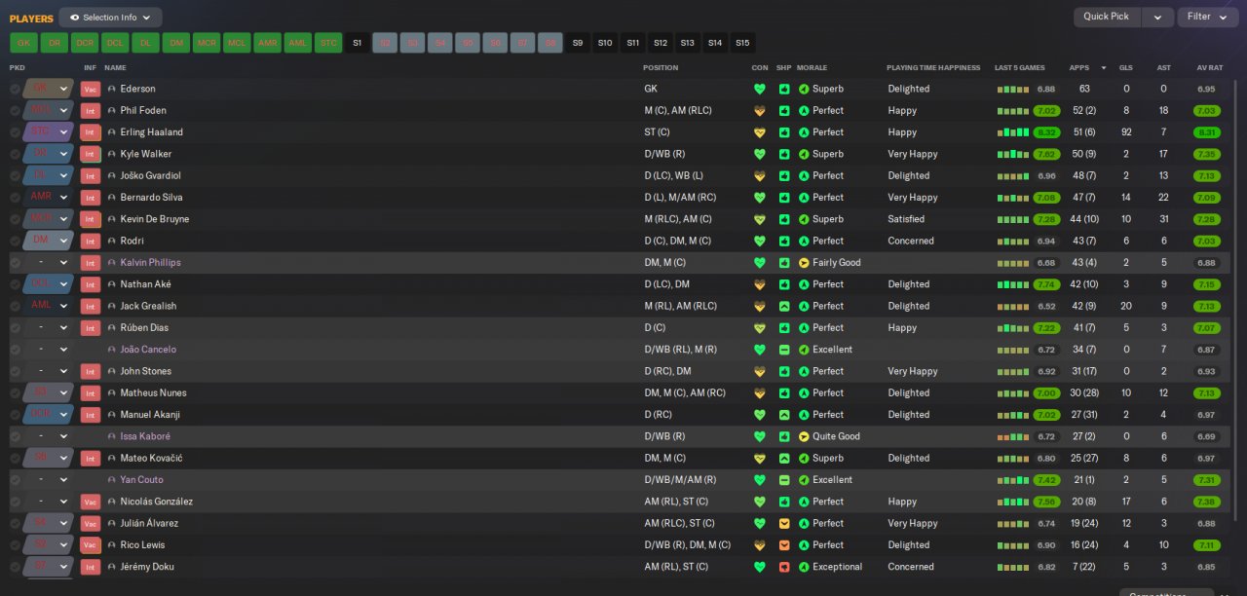Screen dimensions: 1247x596
Task: Click the Int badge for John Stones
Action: coord(91,371)
